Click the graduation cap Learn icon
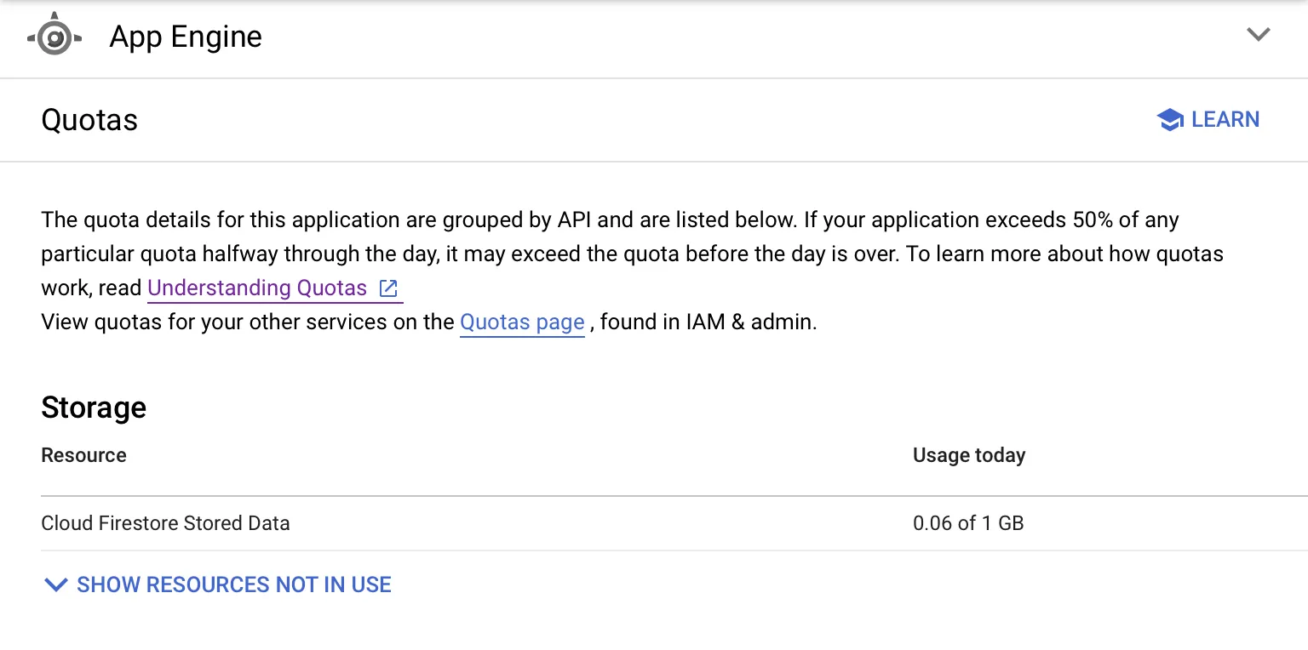The width and height of the screenshot is (1308, 650). 1170,120
